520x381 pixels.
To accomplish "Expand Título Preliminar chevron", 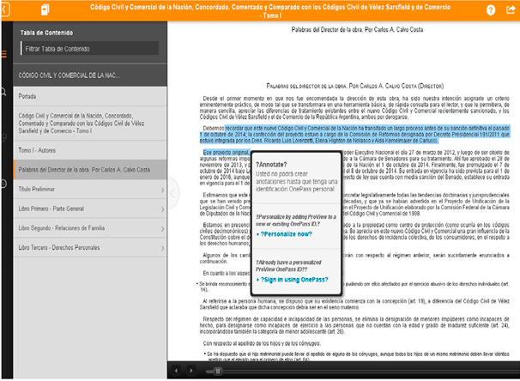I will [162, 190].
